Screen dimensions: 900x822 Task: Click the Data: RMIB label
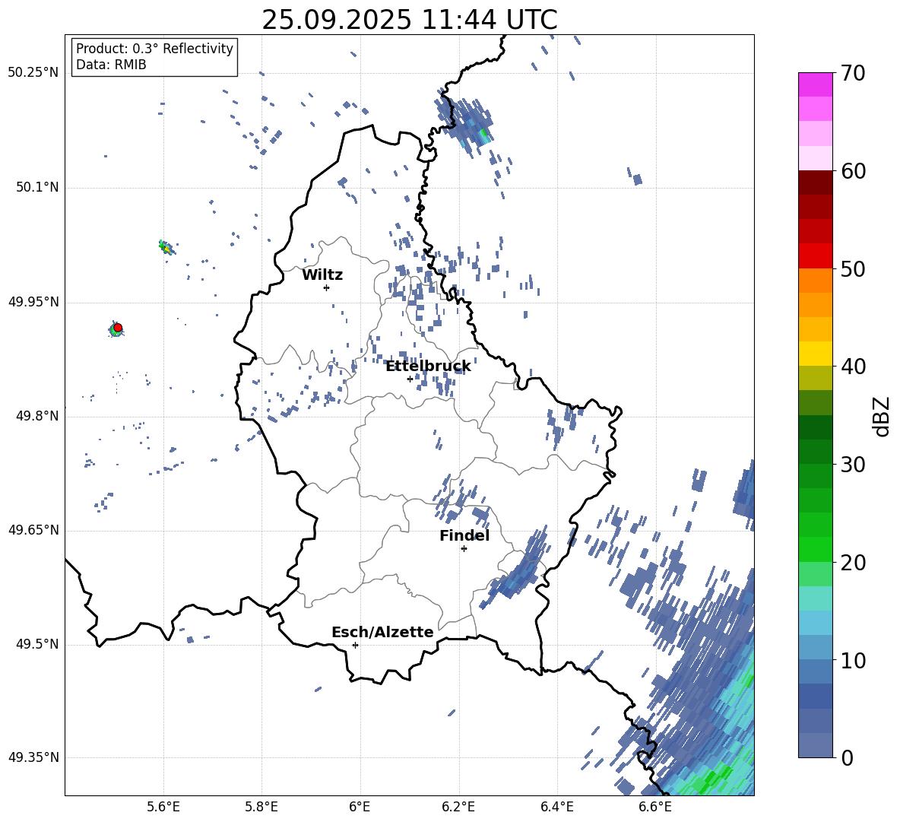click(x=111, y=65)
